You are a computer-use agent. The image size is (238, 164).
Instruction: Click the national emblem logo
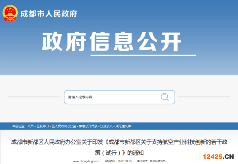click(10, 13)
